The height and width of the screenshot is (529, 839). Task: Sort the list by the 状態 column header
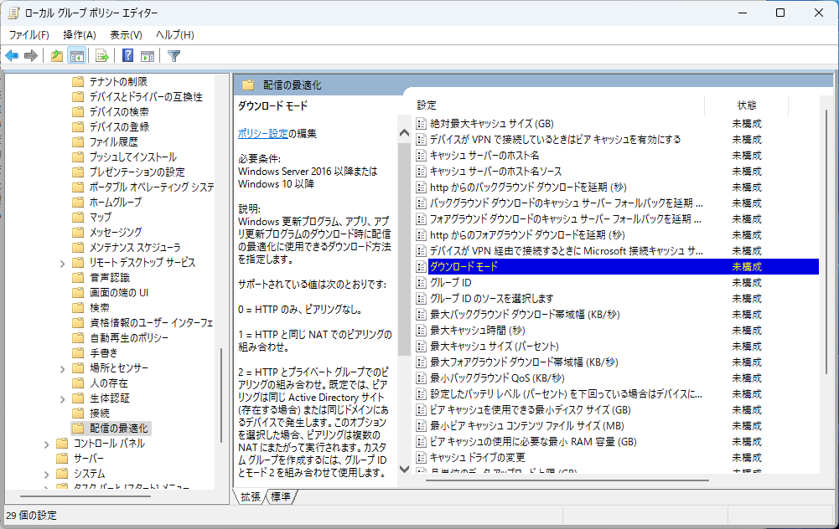pos(746,105)
